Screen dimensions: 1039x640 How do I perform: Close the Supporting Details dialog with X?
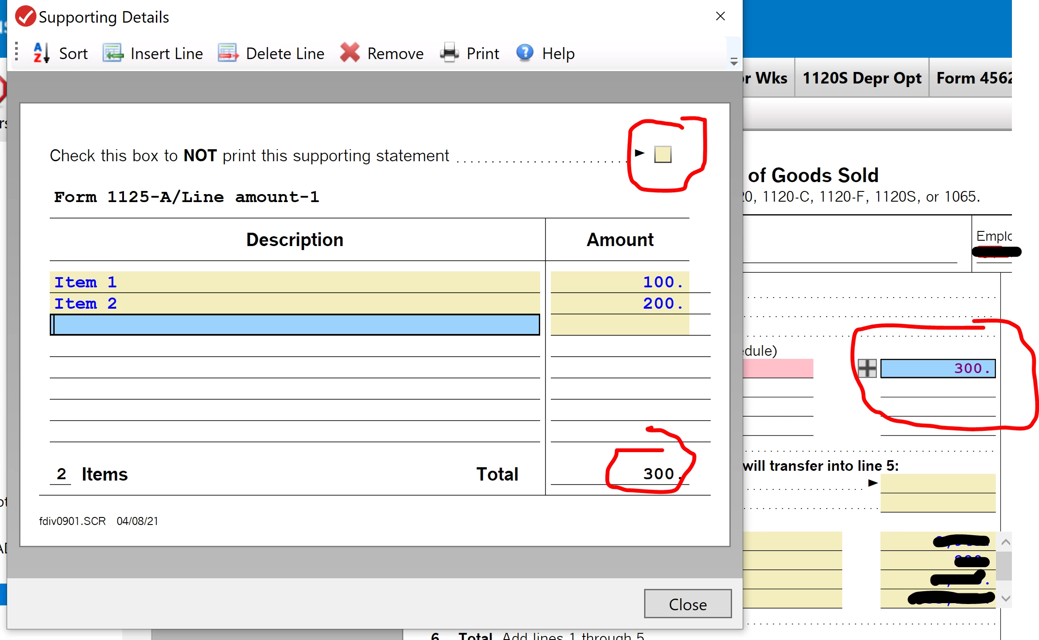pos(720,16)
